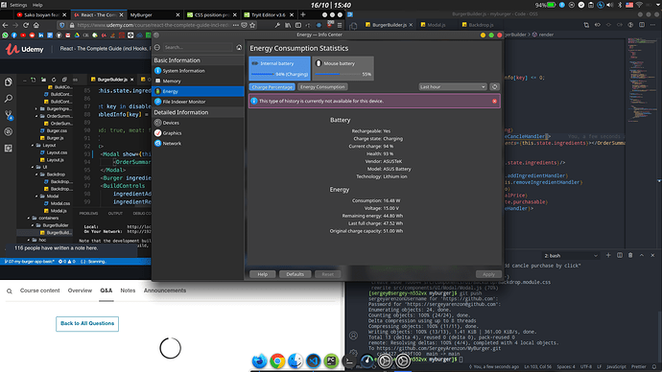Split the terminal in VS Code
The image size is (662, 372).
click(620, 255)
